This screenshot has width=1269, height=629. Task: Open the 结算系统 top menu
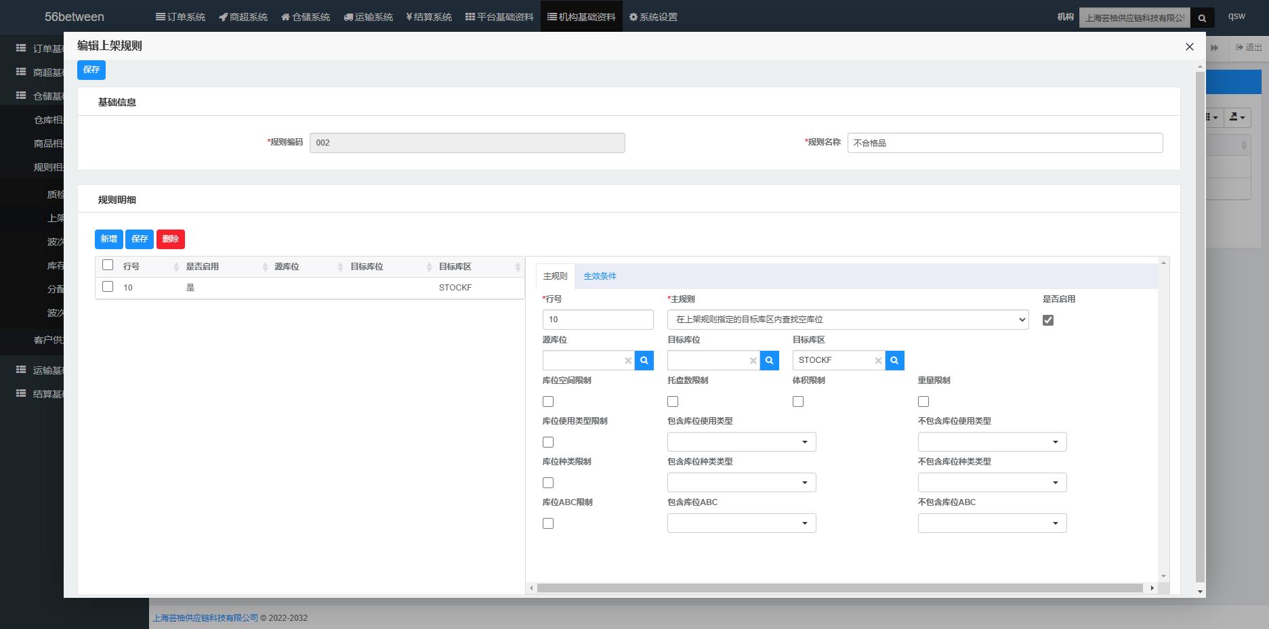click(429, 17)
